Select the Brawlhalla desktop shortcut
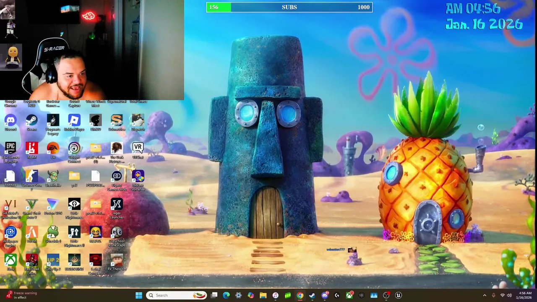This screenshot has height=302, width=537. click(x=53, y=179)
